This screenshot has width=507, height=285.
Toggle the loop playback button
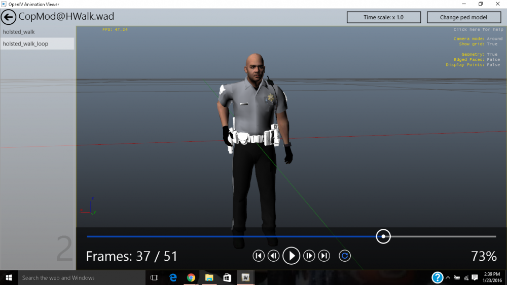(345, 256)
